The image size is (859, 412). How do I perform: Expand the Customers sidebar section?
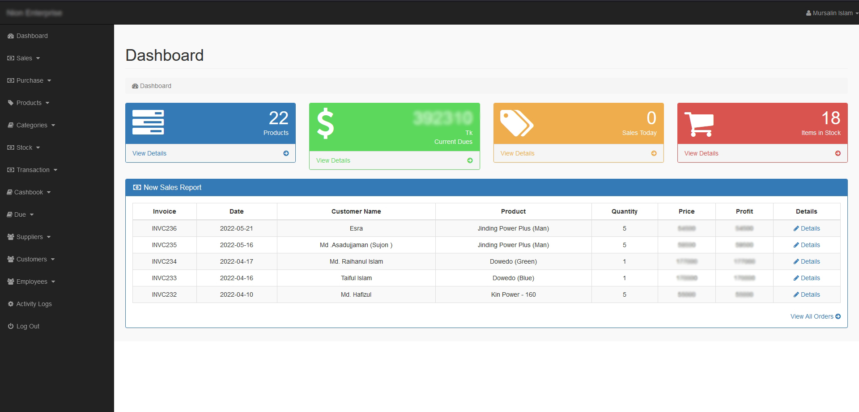[x=31, y=259]
